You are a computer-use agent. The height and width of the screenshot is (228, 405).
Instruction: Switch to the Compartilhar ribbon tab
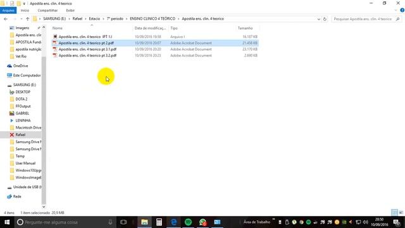point(47,10)
